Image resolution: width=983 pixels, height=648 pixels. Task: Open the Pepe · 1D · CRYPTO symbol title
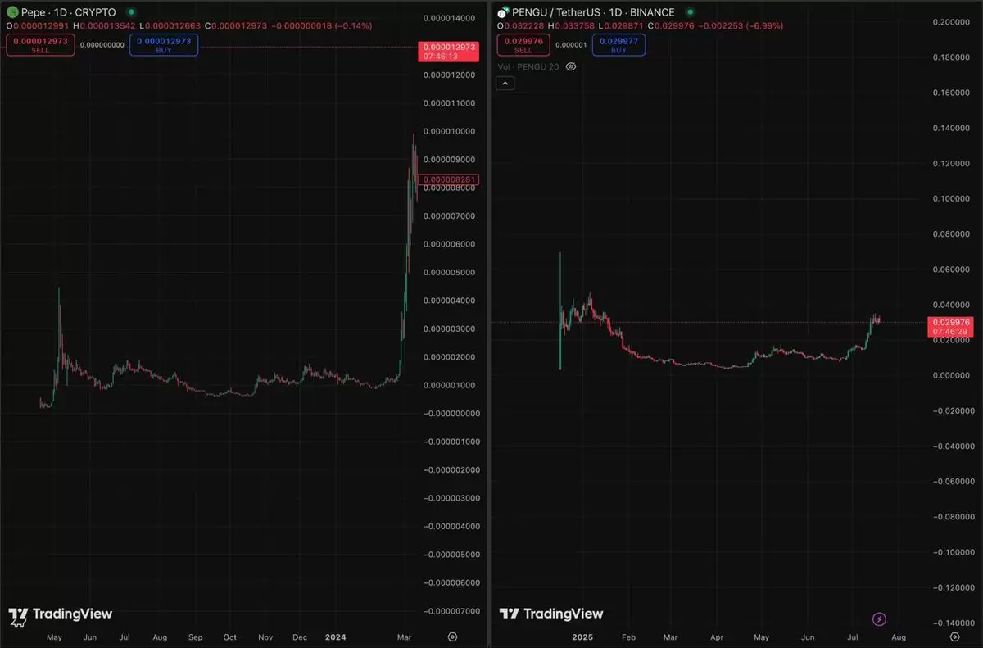pyautogui.click(x=68, y=12)
